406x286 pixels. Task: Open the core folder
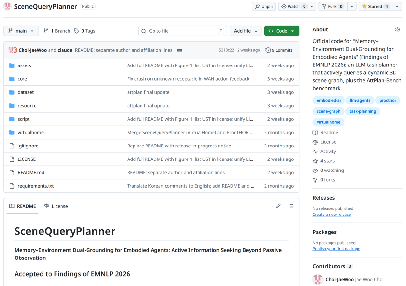22,79
